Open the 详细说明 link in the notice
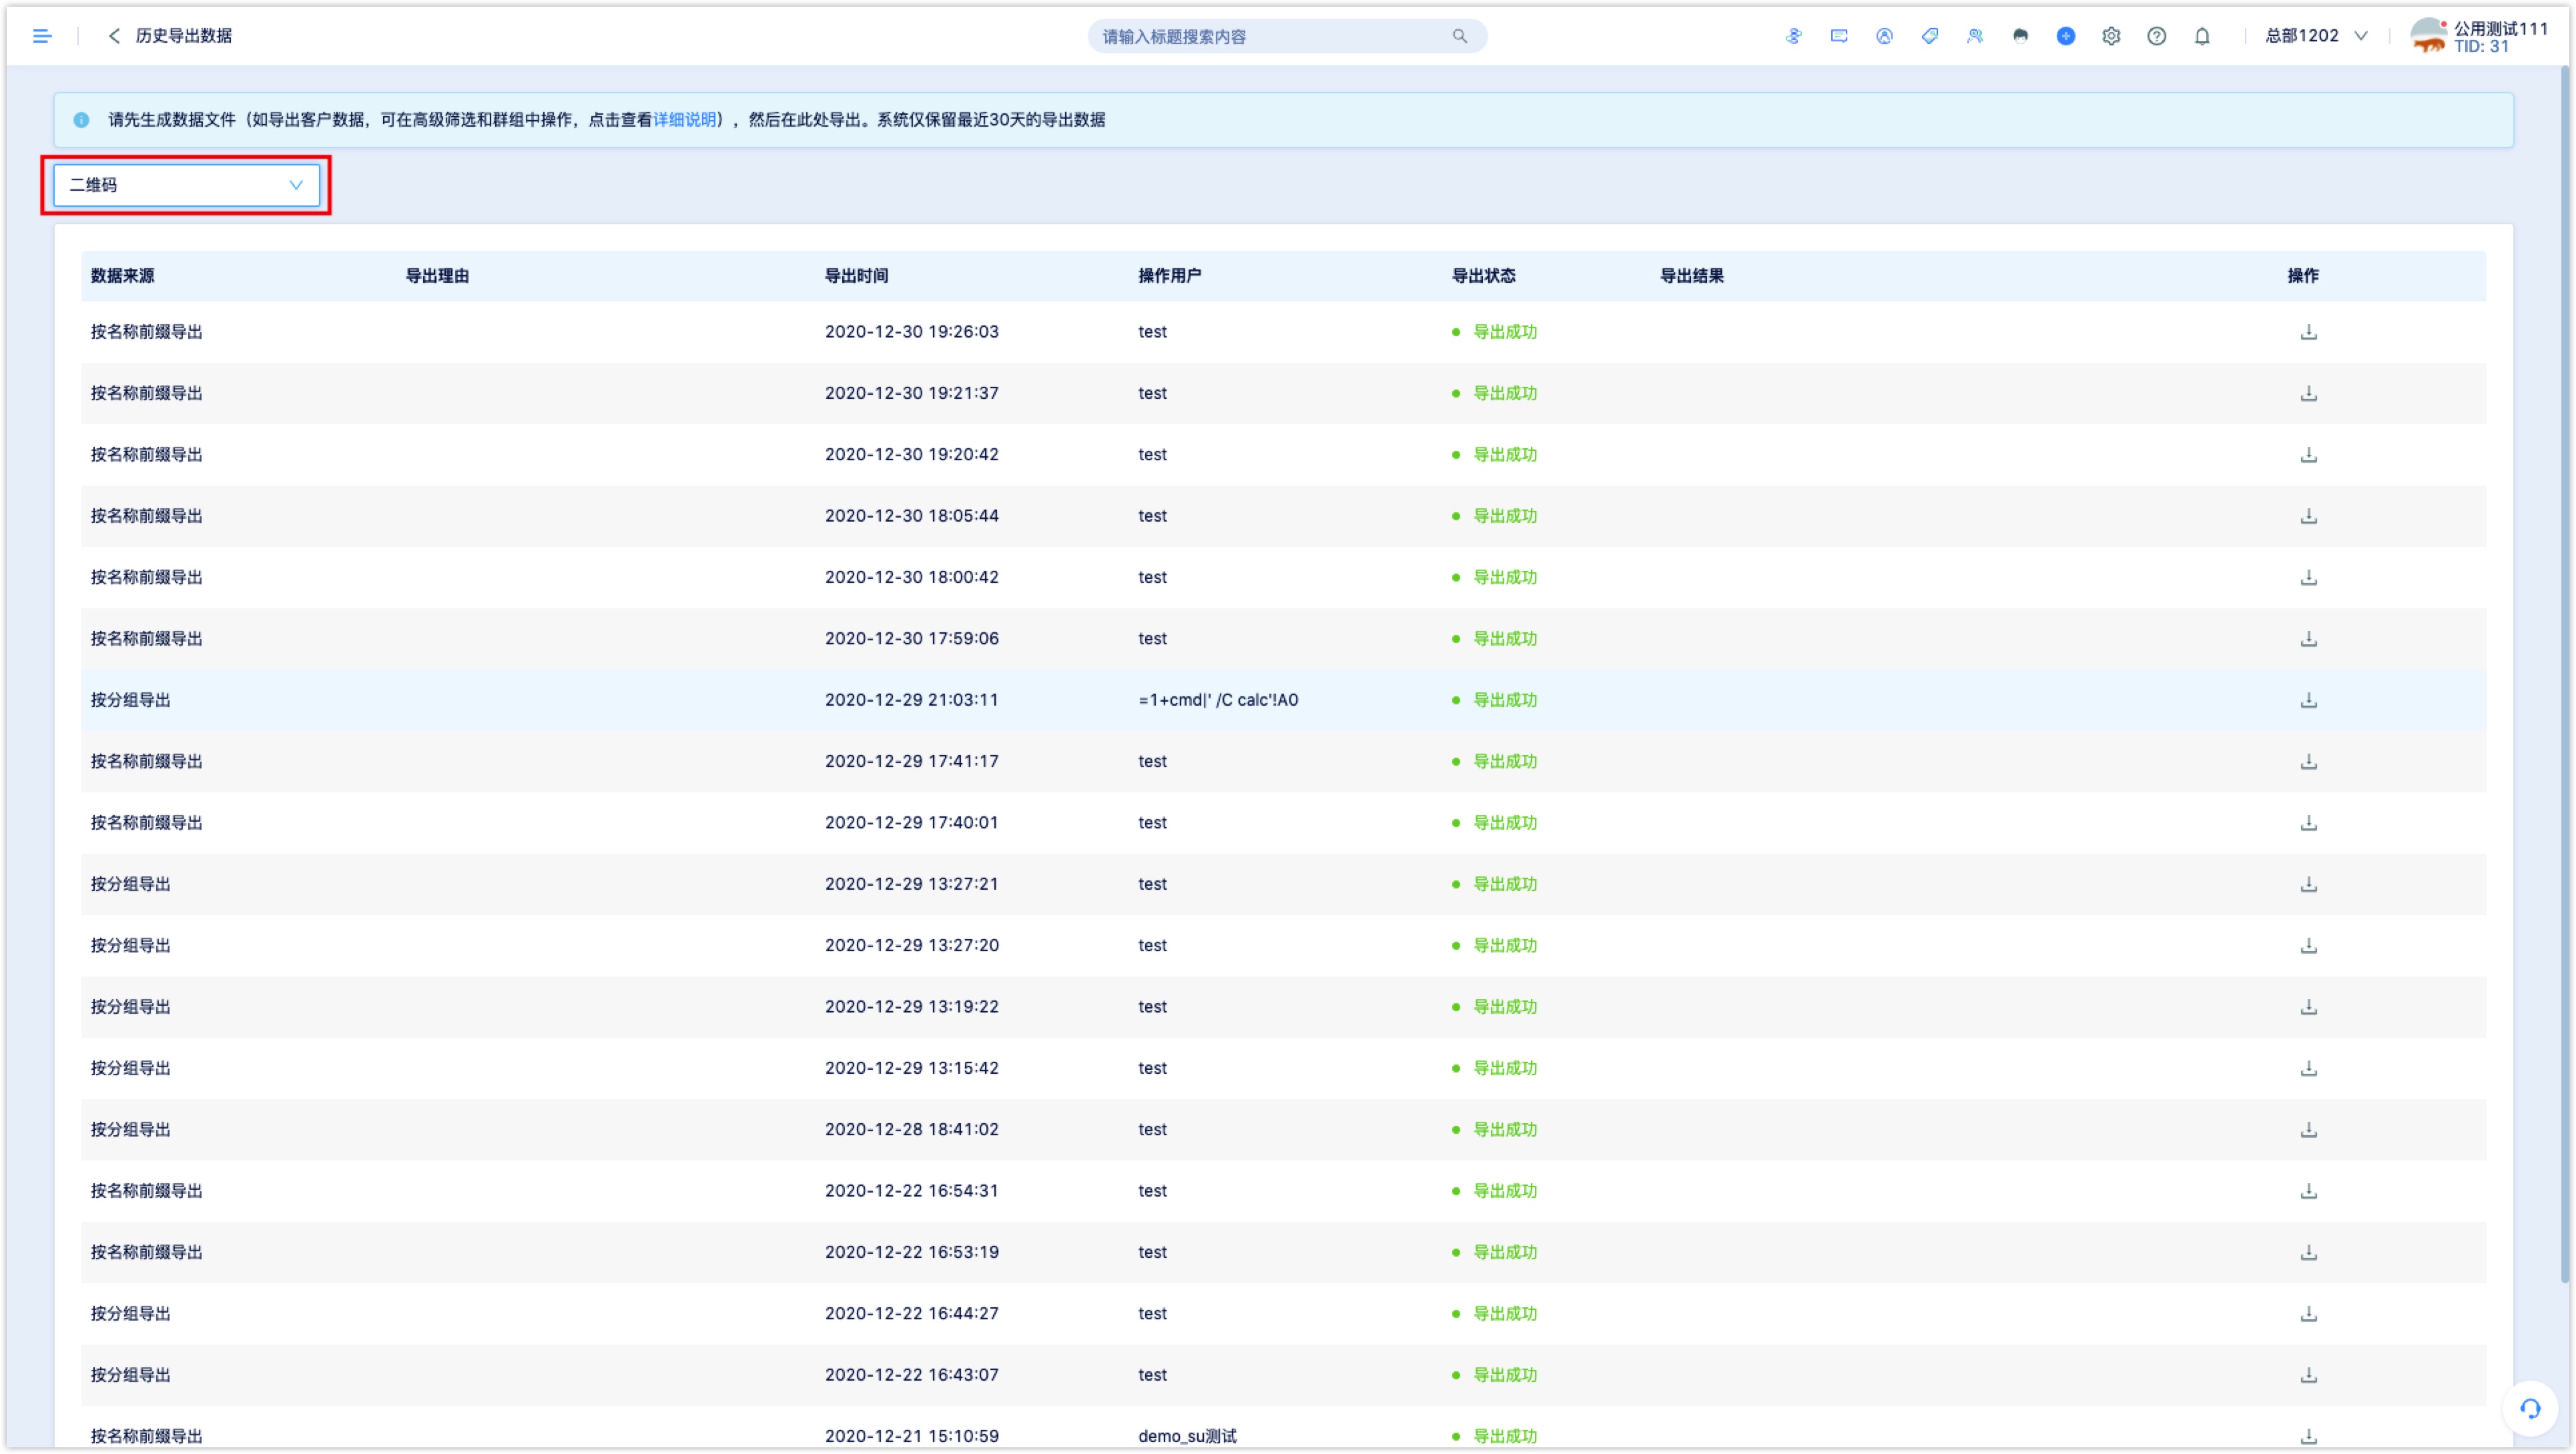Image resolution: width=2576 pixels, height=1454 pixels. (x=685, y=119)
